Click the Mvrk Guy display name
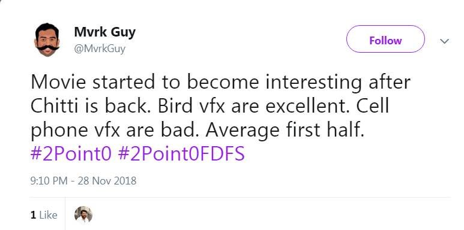The width and height of the screenshot is (464, 230). click(105, 32)
